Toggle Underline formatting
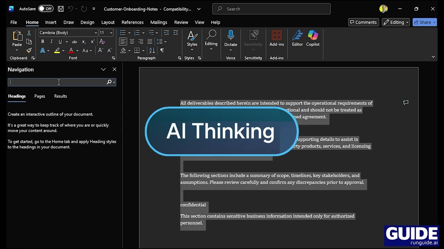The height and width of the screenshot is (249, 444). click(x=60, y=41)
